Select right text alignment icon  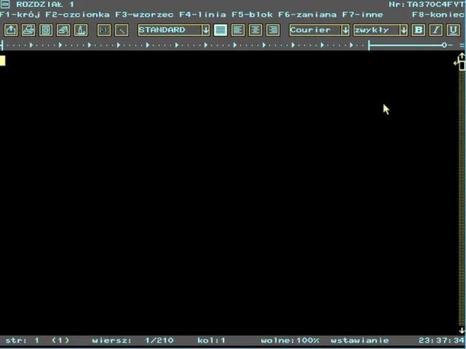pyautogui.click(x=273, y=30)
